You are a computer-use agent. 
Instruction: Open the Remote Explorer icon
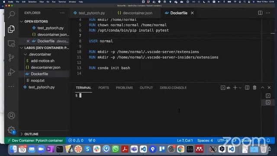(x=11, y=43)
